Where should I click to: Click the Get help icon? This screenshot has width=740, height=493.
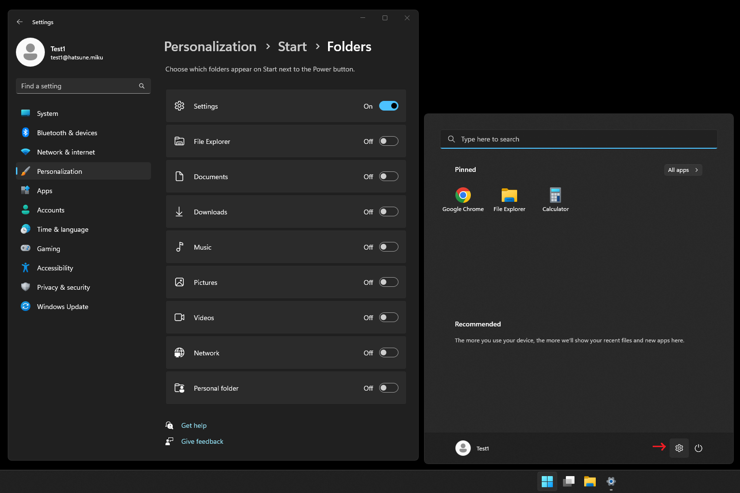pos(169,425)
